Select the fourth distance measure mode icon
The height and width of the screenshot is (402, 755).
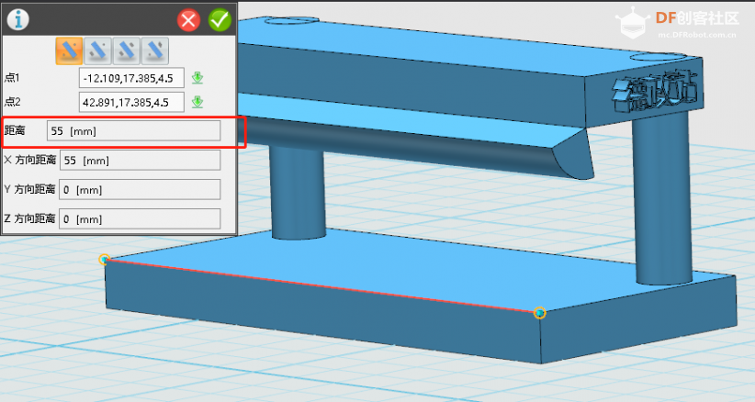(155, 50)
